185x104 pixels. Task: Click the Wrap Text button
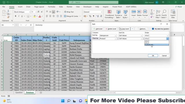(69, 12)
